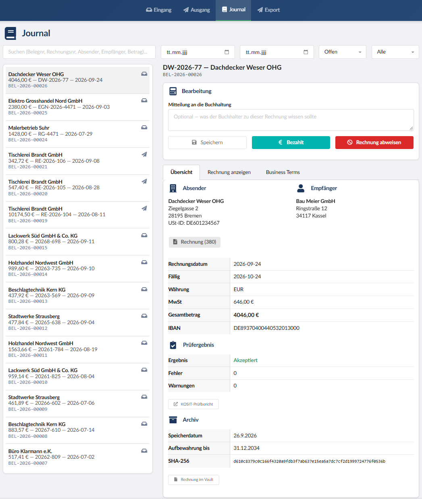Click outgoing icon on BEL-2026-00021 row
This screenshot has width=422, height=499.
(x=144, y=154)
